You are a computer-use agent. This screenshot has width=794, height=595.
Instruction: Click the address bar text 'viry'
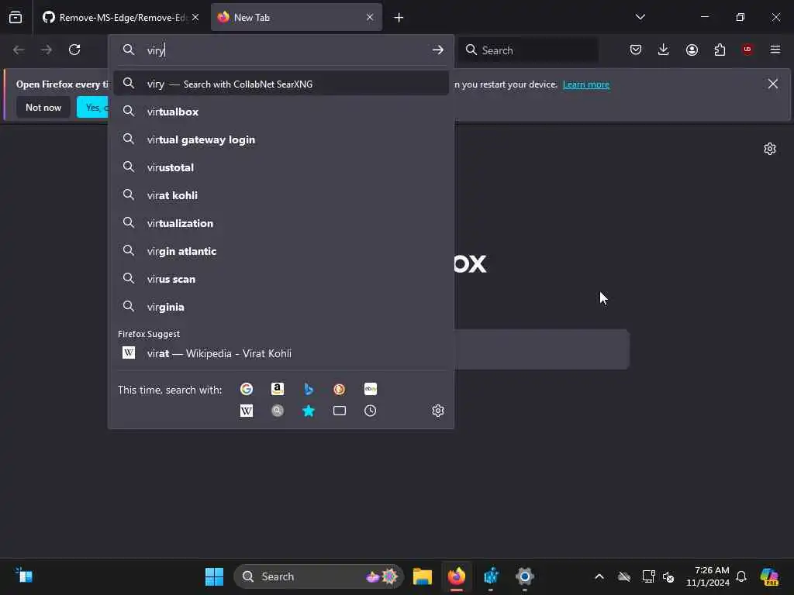click(x=155, y=50)
